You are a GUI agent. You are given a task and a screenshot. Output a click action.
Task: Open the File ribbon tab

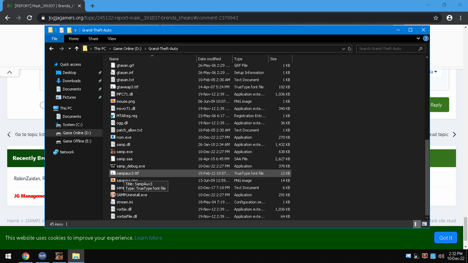(x=54, y=39)
